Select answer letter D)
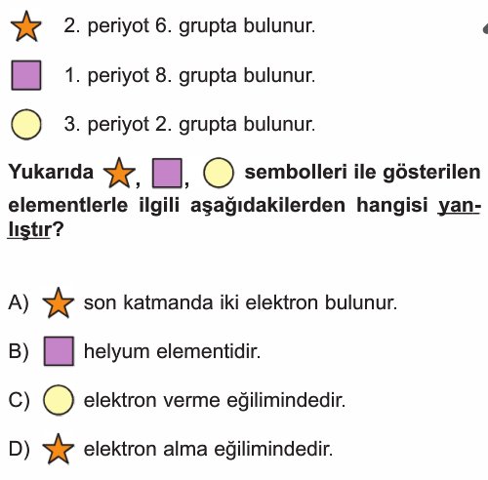Image resolution: width=488 pixels, height=480 pixels. (19, 449)
